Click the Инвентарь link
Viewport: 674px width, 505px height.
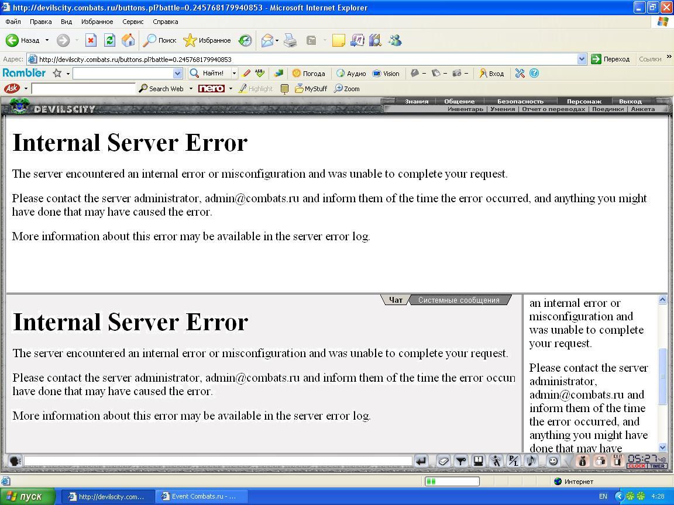pos(465,109)
